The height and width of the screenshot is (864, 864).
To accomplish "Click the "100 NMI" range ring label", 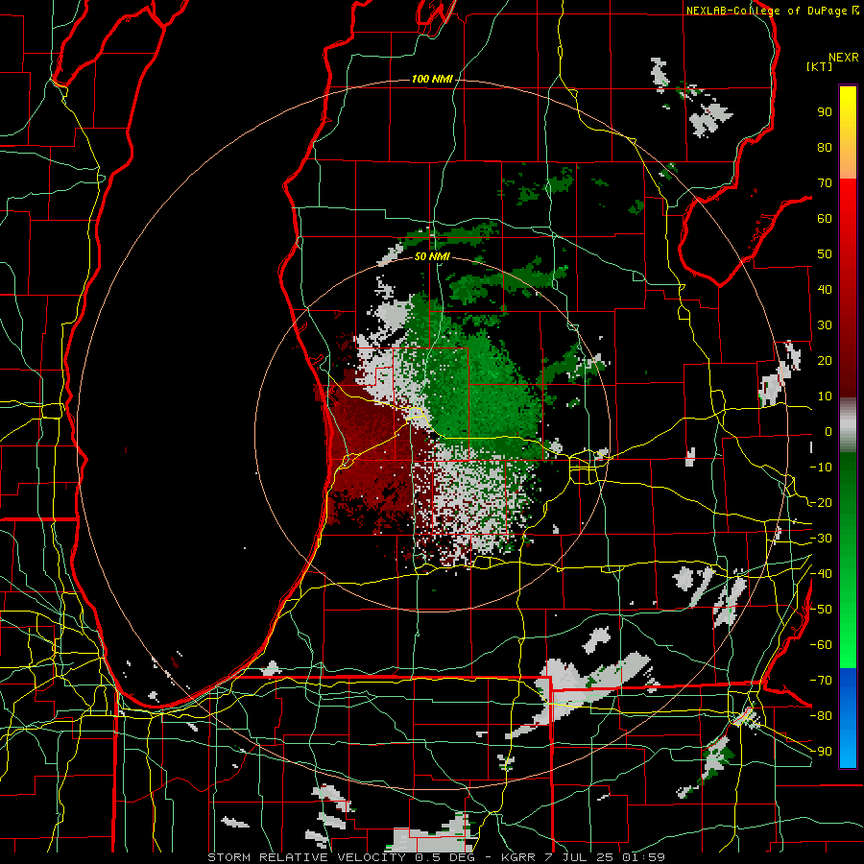I will tap(432, 80).
